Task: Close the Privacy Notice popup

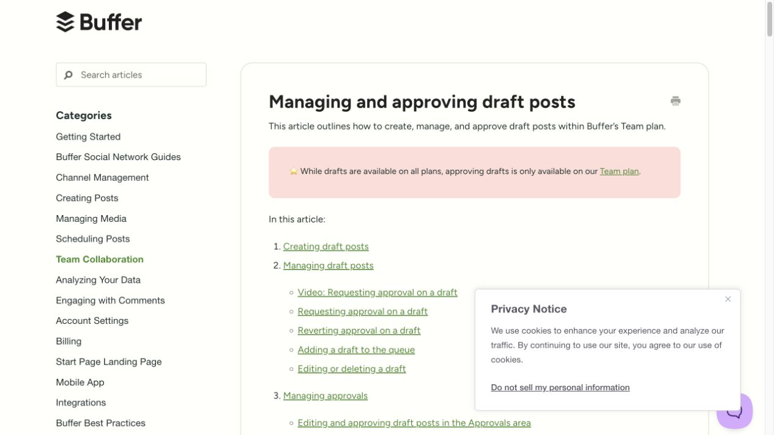Action: 727,299
